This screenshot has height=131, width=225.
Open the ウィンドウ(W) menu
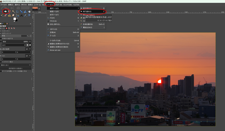coord(67,5)
